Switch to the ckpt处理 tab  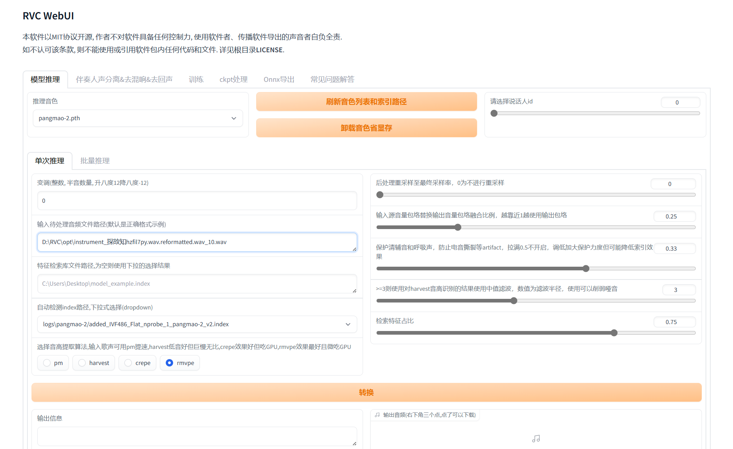tap(233, 79)
